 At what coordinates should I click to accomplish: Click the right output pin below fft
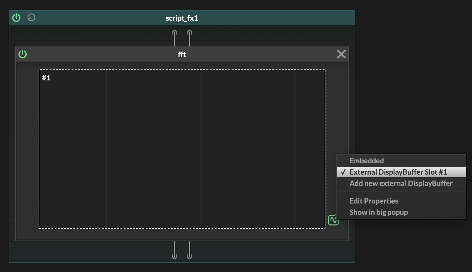click(190, 256)
